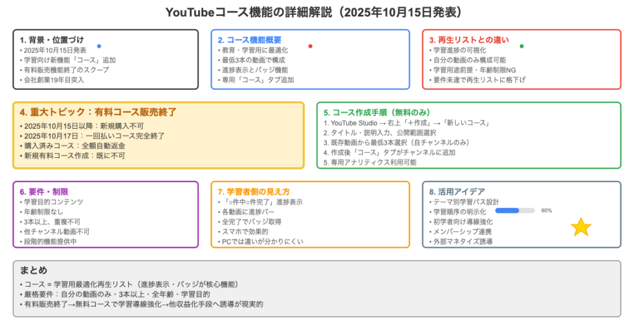Screen dimensions: 634x330
Task: Click the heading 4. 重大トピック:有料コース販売終了
Action: point(98,112)
